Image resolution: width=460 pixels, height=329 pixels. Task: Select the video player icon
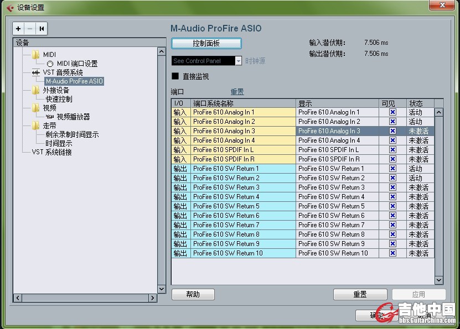click(x=50, y=117)
